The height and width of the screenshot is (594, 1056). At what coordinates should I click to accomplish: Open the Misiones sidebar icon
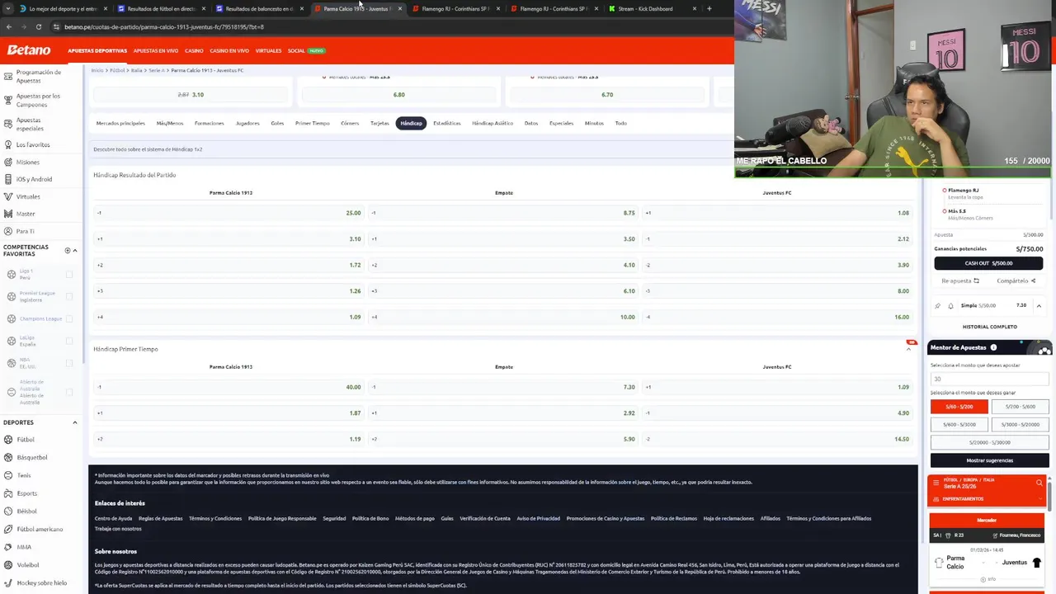[8, 162]
